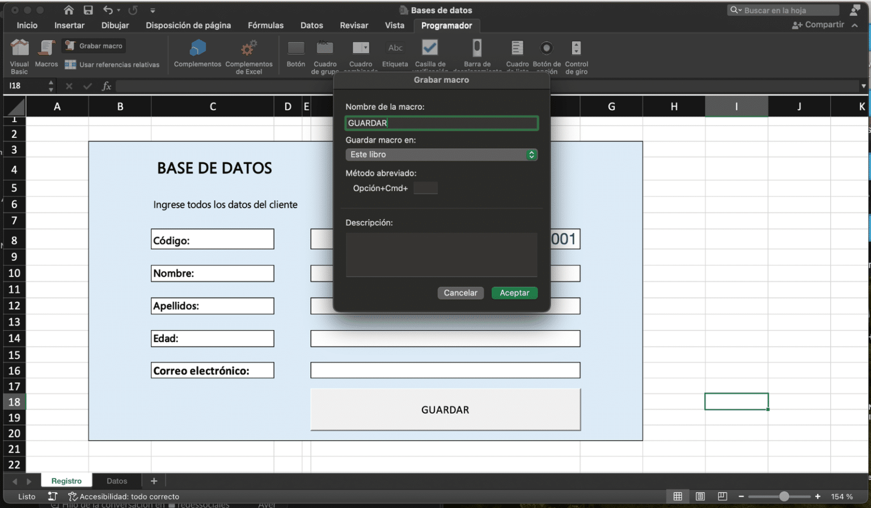This screenshot has height=508, width=871.
Task: Open the Visual Basic editor
Action: pos(19,55)
